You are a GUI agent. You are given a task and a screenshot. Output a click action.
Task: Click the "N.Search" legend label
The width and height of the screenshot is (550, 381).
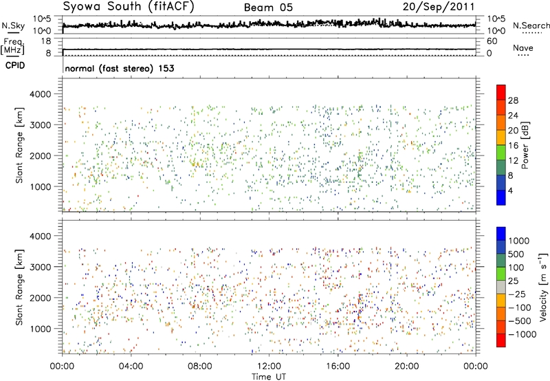531,25
